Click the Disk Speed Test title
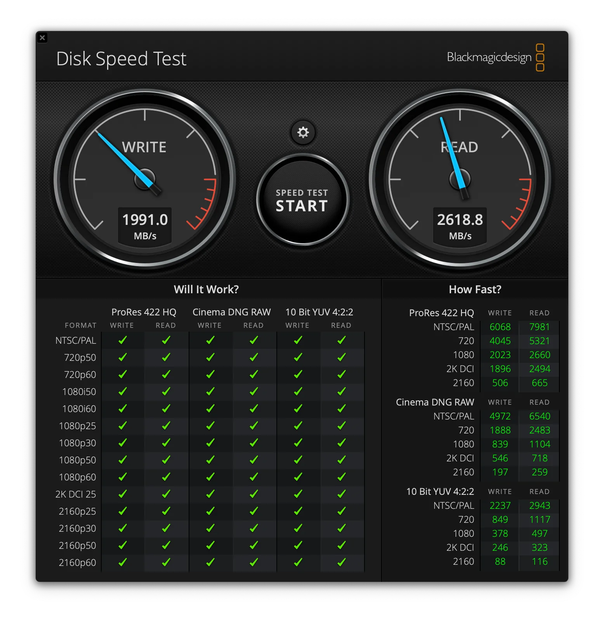Viewport: 604px width, 623px height. pos(121,59)
